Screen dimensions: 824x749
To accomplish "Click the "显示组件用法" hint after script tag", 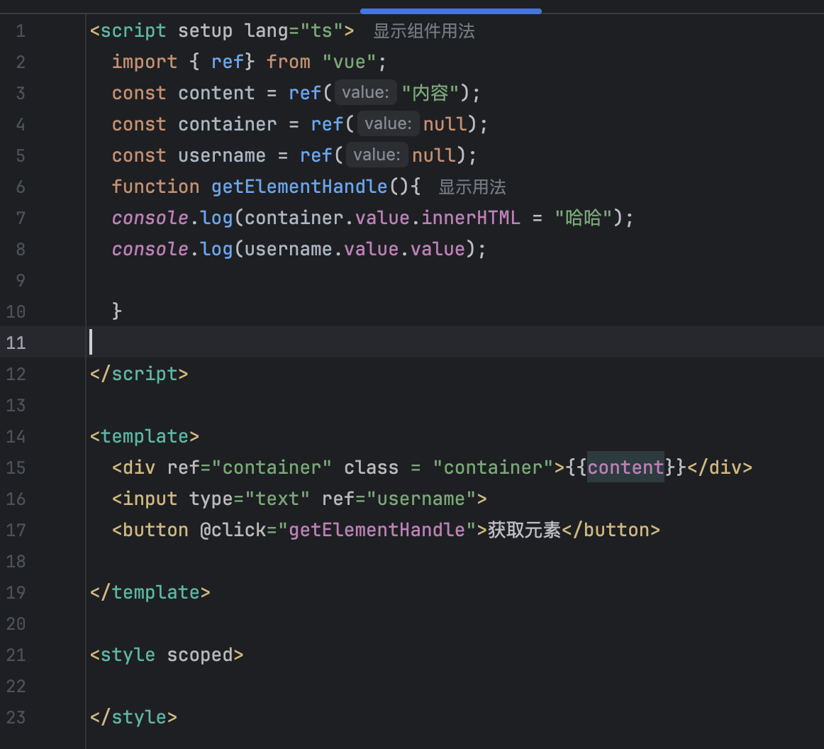I will point(423,31).
